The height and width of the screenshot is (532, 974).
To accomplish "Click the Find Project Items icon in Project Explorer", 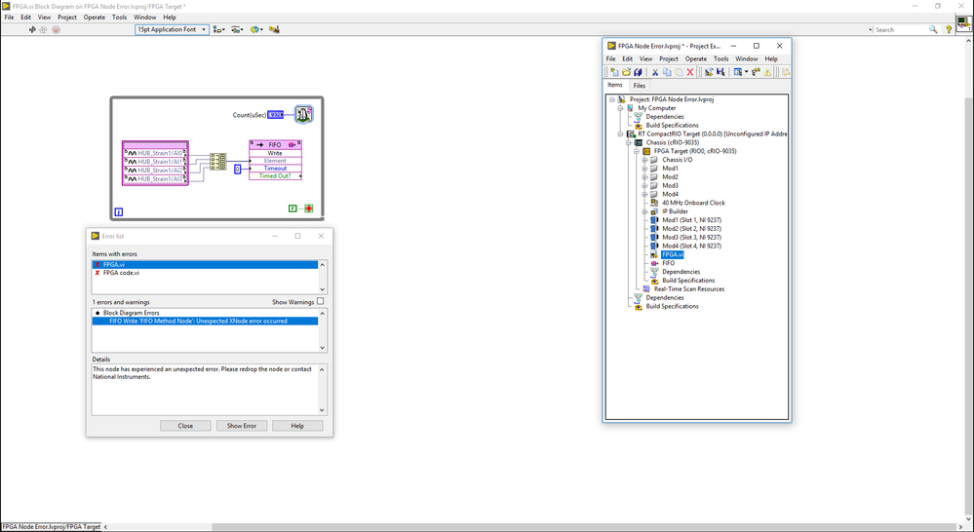I will click(x=756, y=72).
